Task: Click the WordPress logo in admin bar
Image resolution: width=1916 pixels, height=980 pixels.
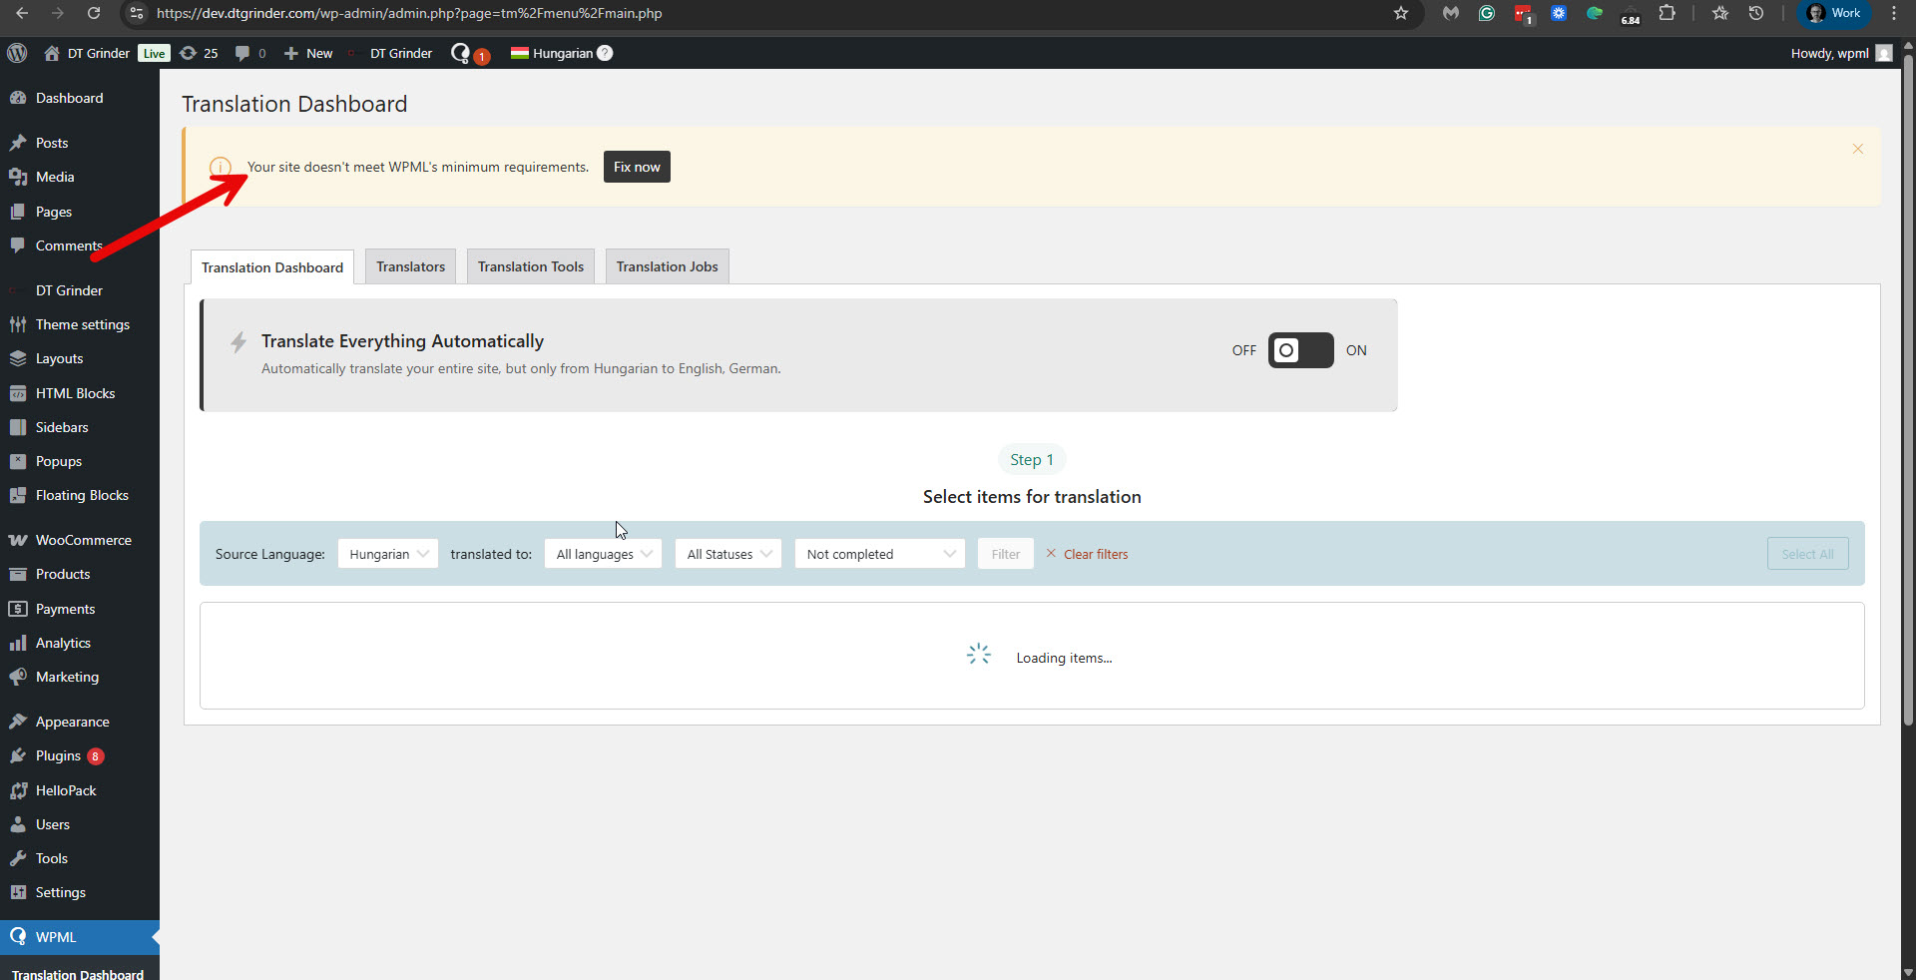Action: tap(17, 53)
